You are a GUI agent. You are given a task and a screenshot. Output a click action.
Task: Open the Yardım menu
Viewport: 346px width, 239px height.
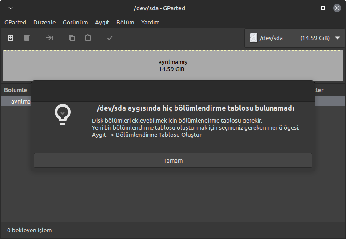(x=150, y=22)
